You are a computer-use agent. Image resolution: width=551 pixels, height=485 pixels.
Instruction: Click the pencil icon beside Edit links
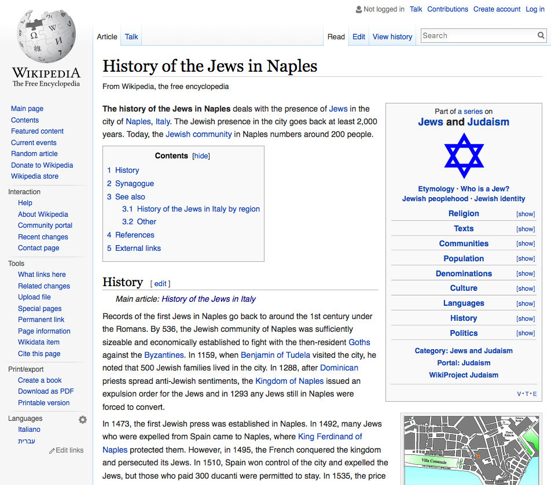pyautogui.click(x=52, y=451)
